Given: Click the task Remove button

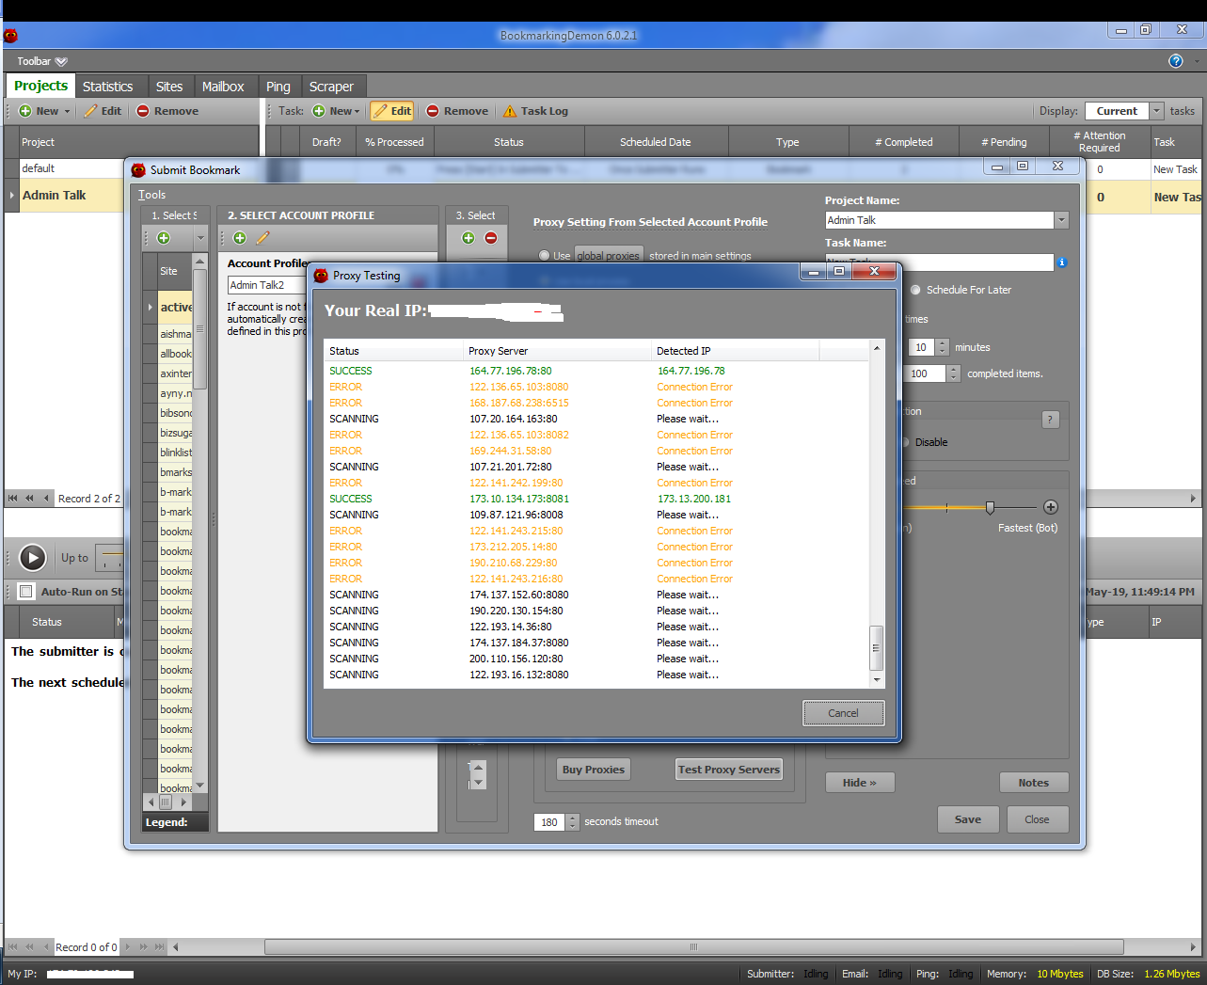Looking at the screenshot, I should [457, 111].
